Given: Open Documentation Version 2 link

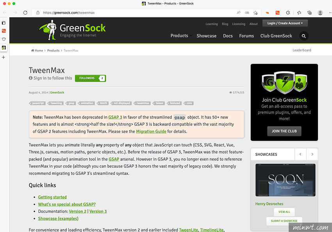Looking at the screenshot, I should (78, 211).
